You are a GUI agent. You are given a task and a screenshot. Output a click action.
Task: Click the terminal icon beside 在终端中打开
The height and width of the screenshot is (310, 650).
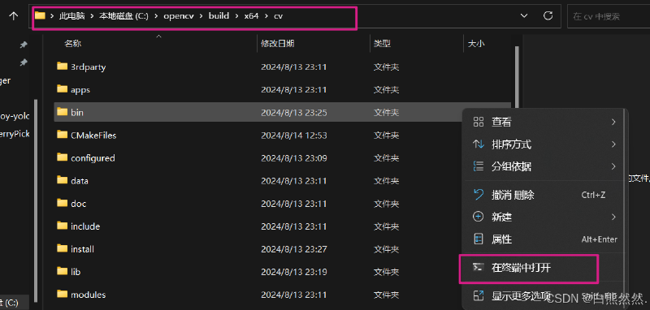479,267
